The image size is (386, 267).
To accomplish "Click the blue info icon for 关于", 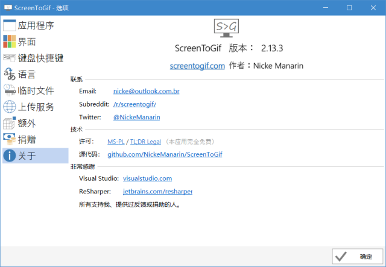I will point(10,155).
